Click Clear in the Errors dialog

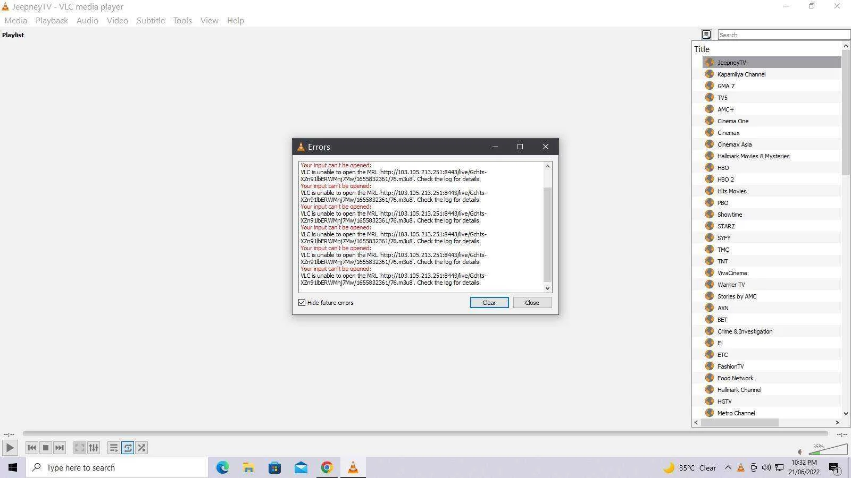[489, 303]
